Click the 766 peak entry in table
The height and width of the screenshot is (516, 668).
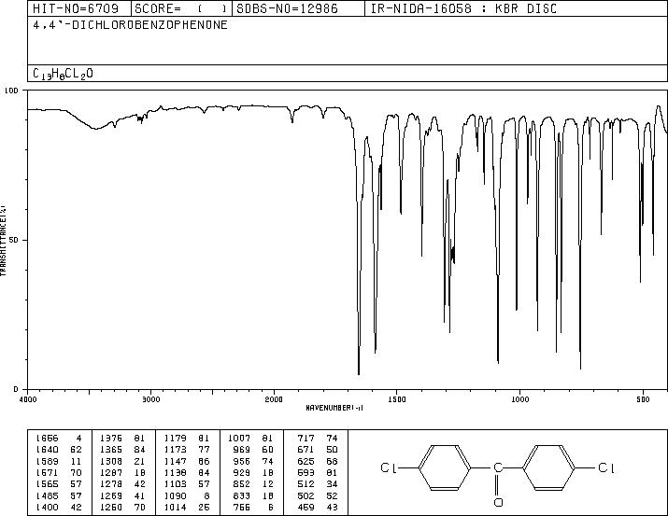click(254, 508)
